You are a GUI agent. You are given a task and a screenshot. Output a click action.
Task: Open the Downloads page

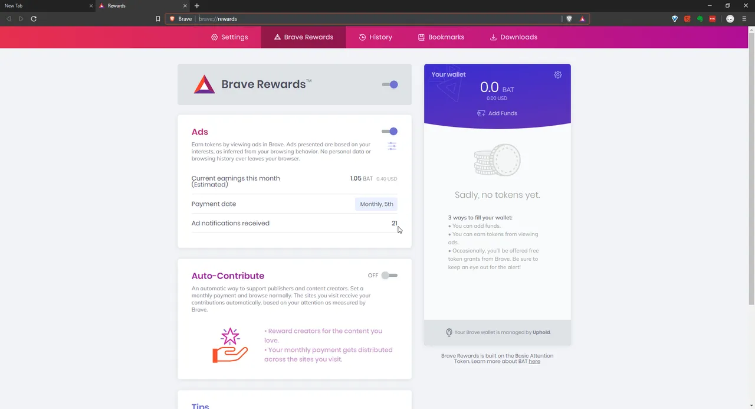click(514, 37)
